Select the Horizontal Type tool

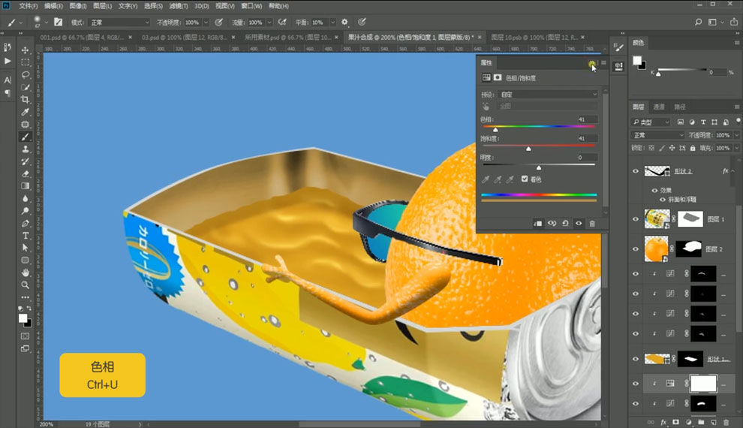25,236
